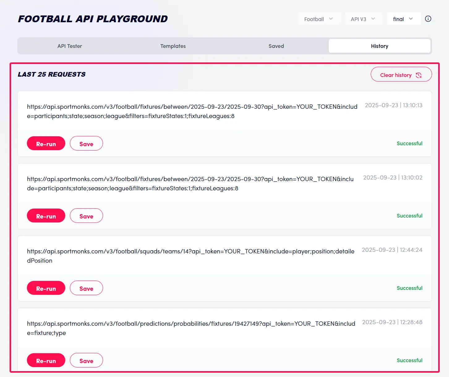Go to the Saved tab
The height and width of the screenshot is (377, 449).
[x=276, y=46]
